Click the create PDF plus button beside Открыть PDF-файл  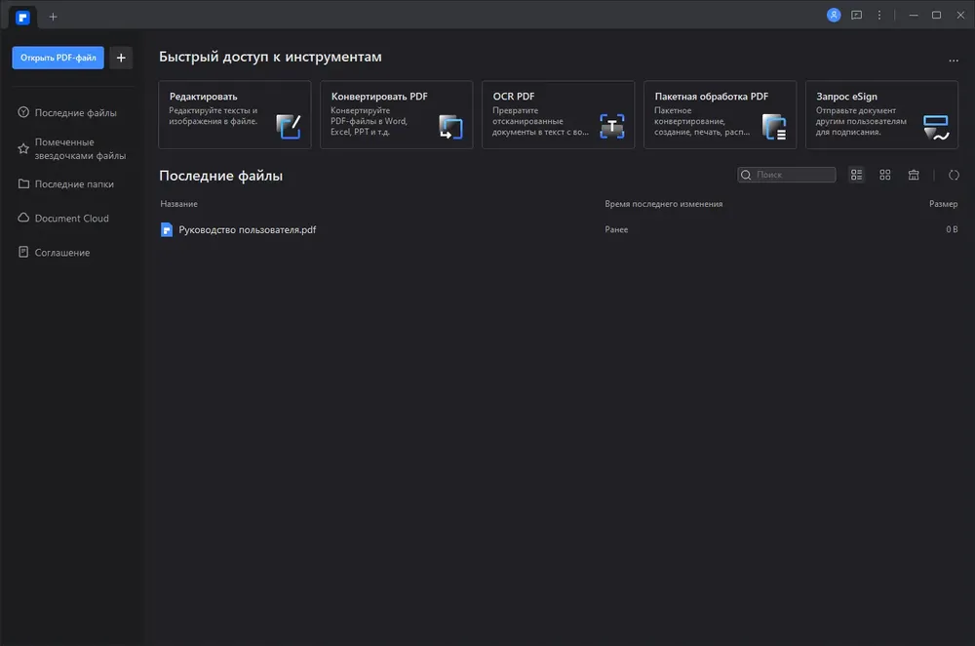(121, 58)
